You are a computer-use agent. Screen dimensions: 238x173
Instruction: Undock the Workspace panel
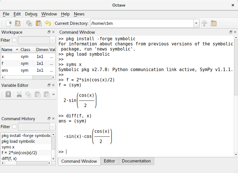49,32
